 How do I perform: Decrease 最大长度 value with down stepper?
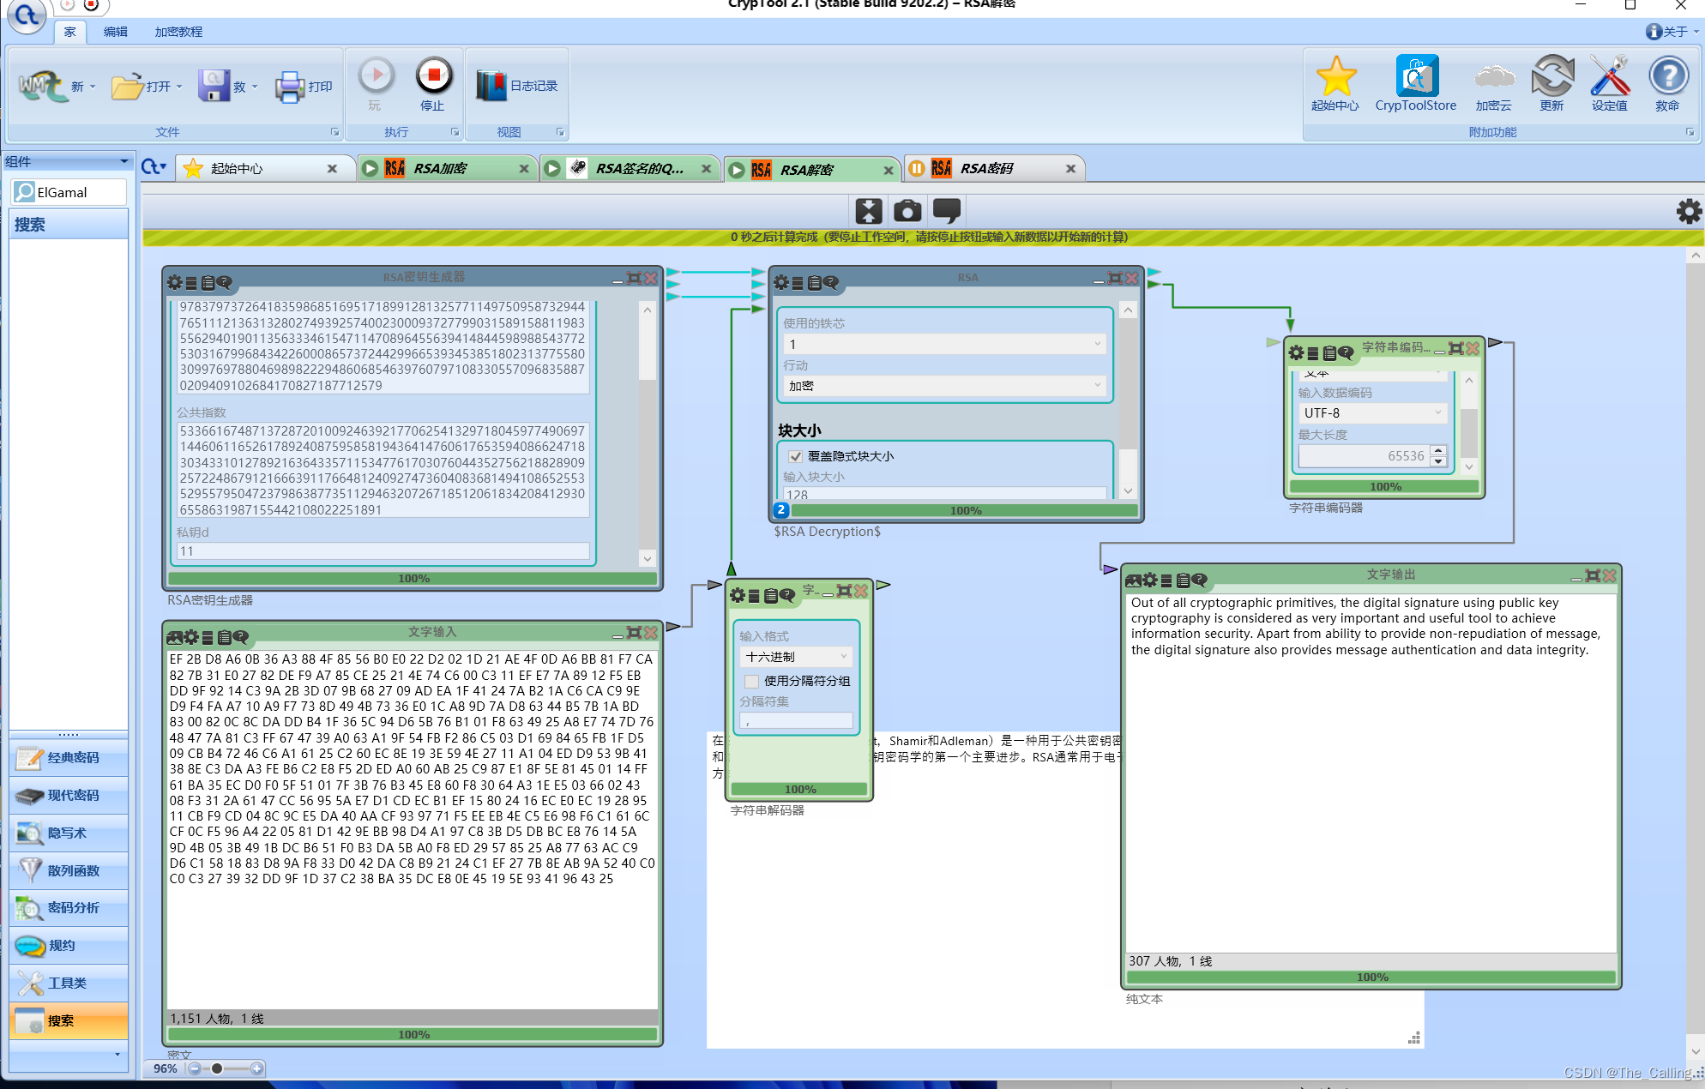[x=1438, y=461]
